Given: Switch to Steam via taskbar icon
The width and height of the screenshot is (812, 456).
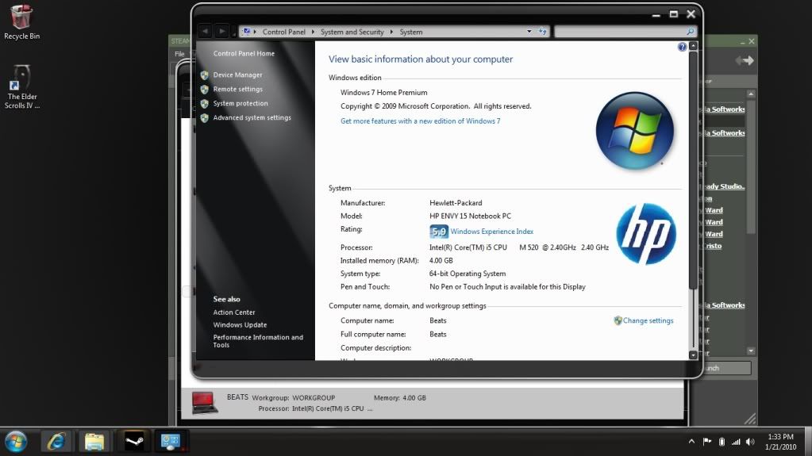Looking at the screenshot, I should click(134, 442).
